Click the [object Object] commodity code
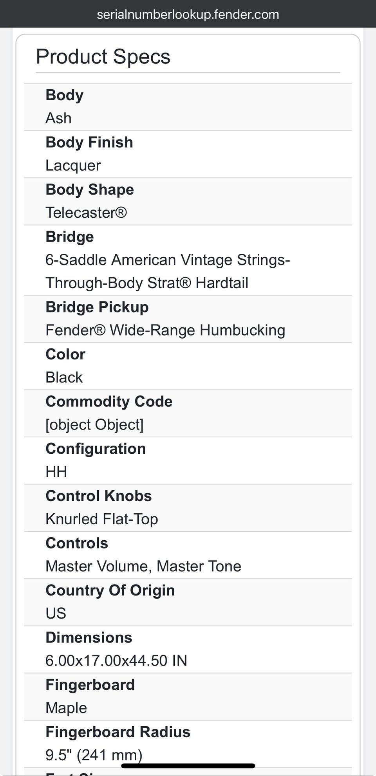The width and height of the screenshot is (376, 776). (94, 424)
